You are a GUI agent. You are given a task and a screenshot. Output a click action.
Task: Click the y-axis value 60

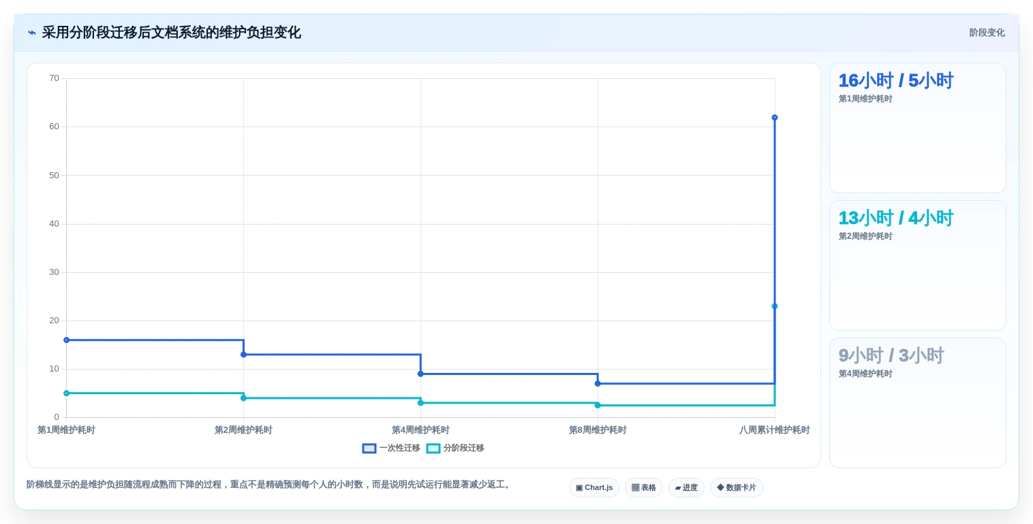54,127
